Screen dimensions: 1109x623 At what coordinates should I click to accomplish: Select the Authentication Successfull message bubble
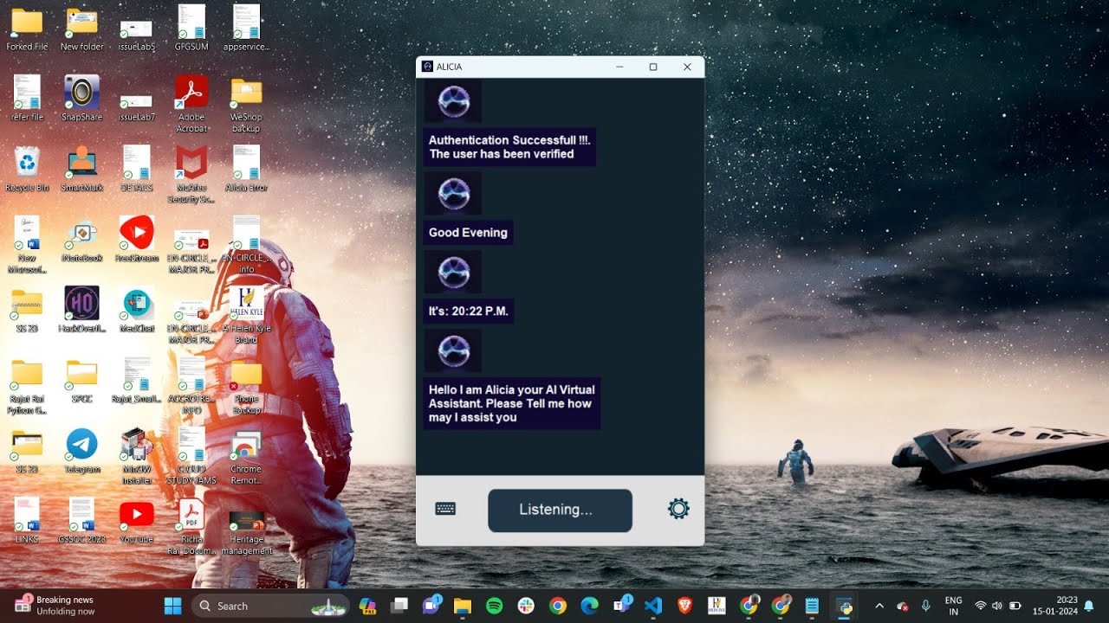pos(509,147)
